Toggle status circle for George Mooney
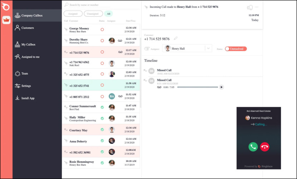The width and height of the screenshot is (297, 179). click(x=102, y=30)
